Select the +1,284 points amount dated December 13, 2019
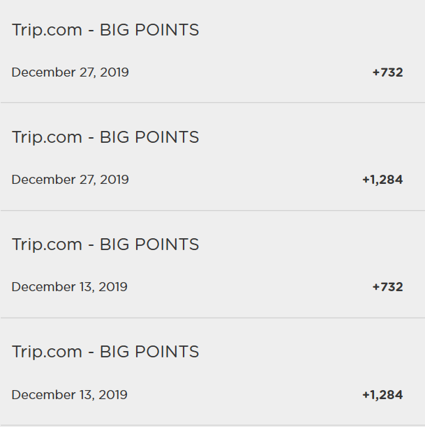The height and width of the screenshot is (427, 425). 382,395
